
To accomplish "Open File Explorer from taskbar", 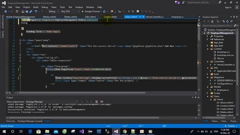I will click(47, 132).
